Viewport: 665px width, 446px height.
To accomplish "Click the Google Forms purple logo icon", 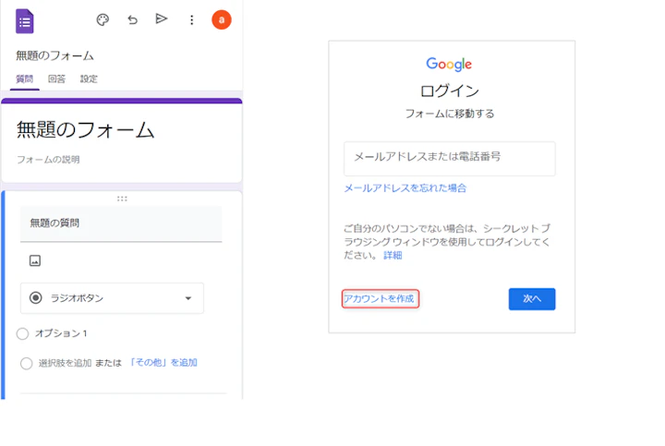I will pyautogui.click(x=25, y=20).
